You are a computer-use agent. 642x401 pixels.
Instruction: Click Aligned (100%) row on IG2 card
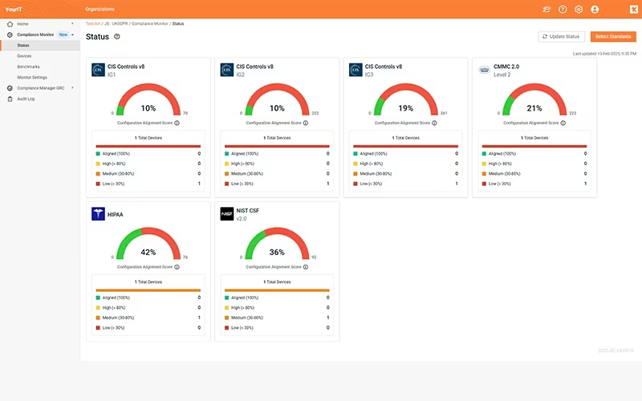[x=277, y=153]
